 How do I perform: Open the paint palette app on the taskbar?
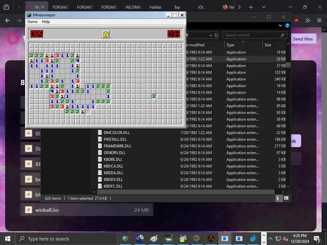154,239
